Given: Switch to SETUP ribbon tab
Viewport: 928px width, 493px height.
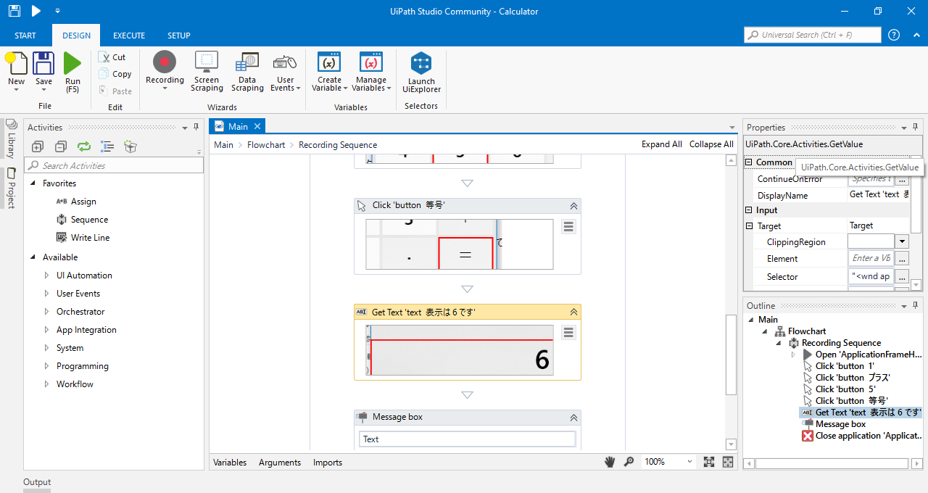Looking at the screenshot, I should point(179,36).
